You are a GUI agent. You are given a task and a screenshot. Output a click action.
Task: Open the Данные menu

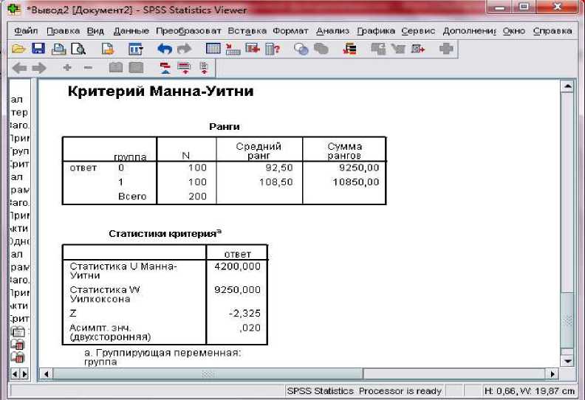[131, 31]
